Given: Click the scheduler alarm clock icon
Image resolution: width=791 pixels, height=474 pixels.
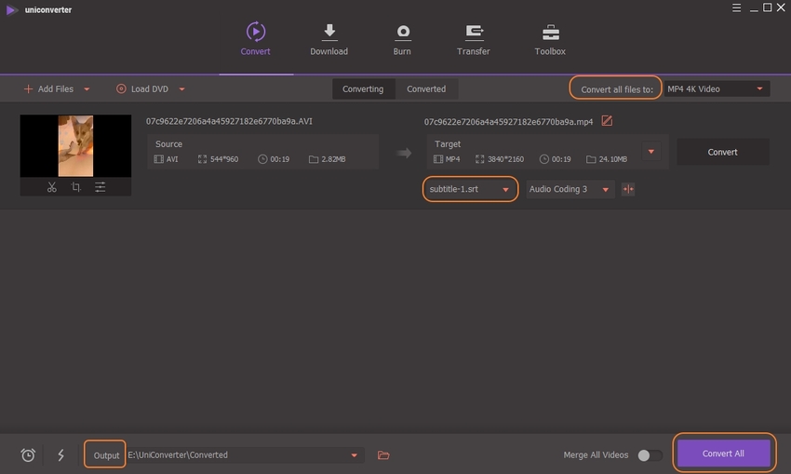Looking at the screenshot, I should (28, 454).
